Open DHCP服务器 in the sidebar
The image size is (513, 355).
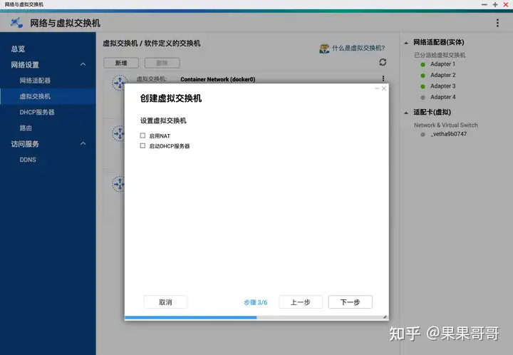[x=37, y=112]
